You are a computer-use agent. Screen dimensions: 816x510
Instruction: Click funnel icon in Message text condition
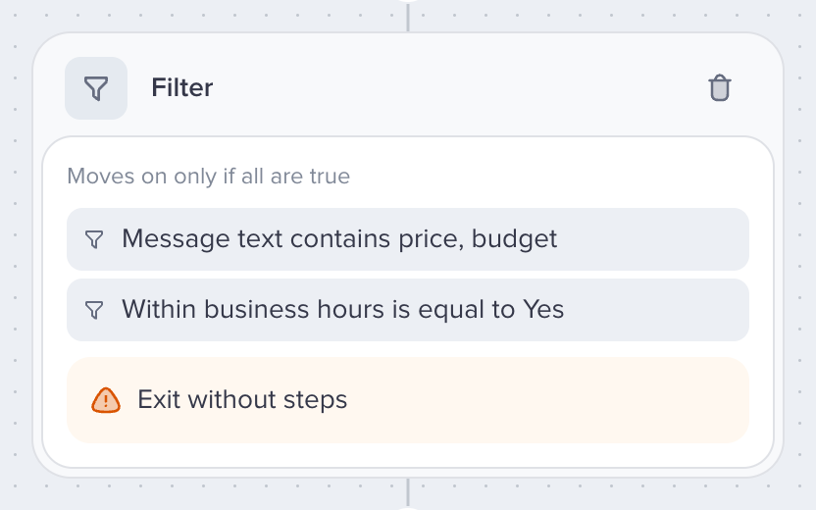(x=94, y=239)
